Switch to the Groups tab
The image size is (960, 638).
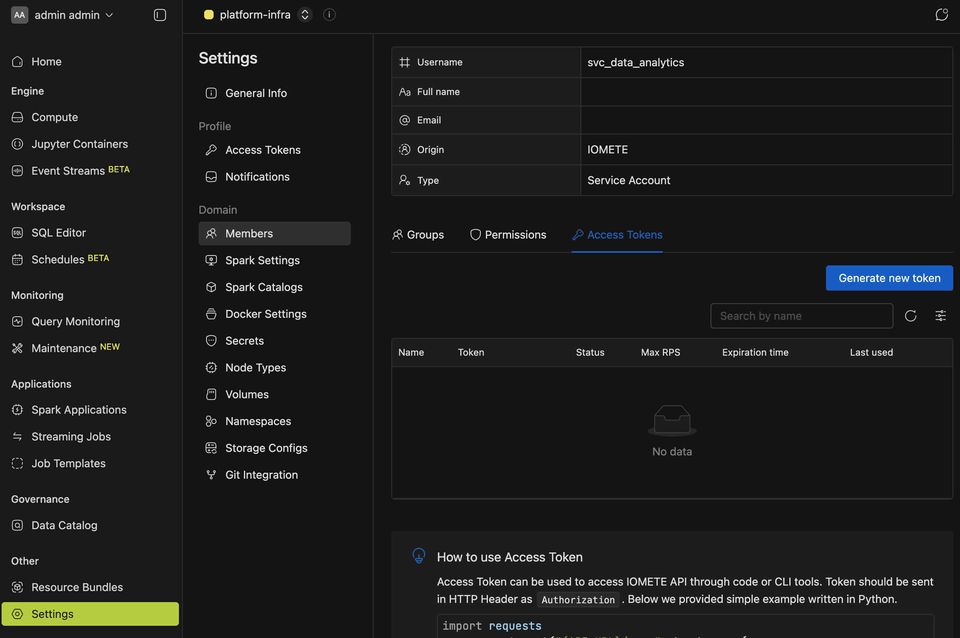(418, 234)
